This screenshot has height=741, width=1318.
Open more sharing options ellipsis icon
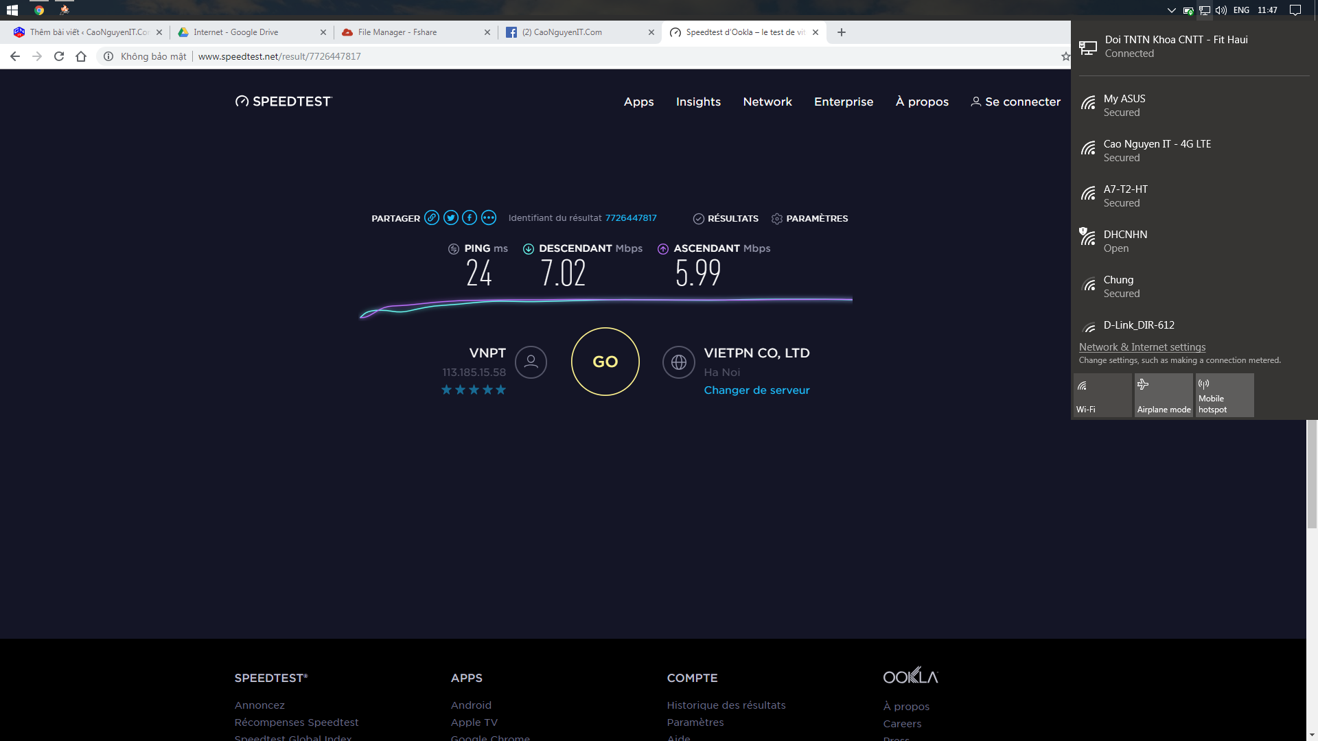(489, 217)
